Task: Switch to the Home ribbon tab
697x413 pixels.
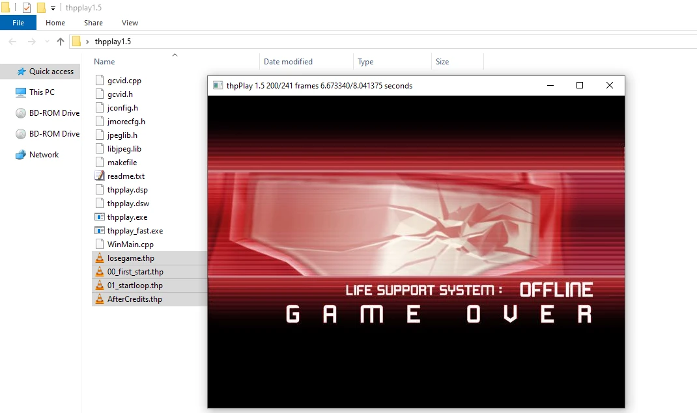Action: pyautogui.click(x=55, y=23)
